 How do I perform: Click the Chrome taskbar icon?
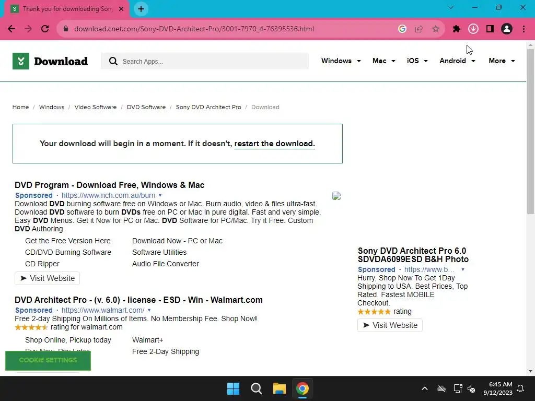tap(303, 388)
